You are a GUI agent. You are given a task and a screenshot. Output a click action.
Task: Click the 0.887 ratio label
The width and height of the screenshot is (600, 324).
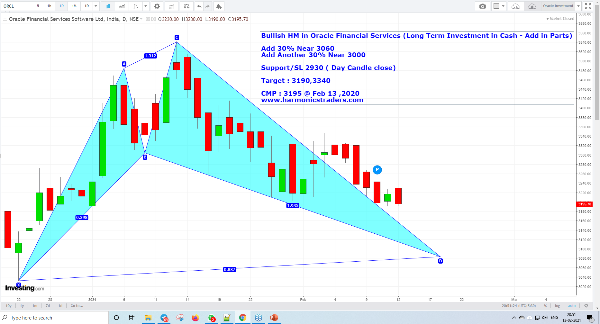[230, 269]
